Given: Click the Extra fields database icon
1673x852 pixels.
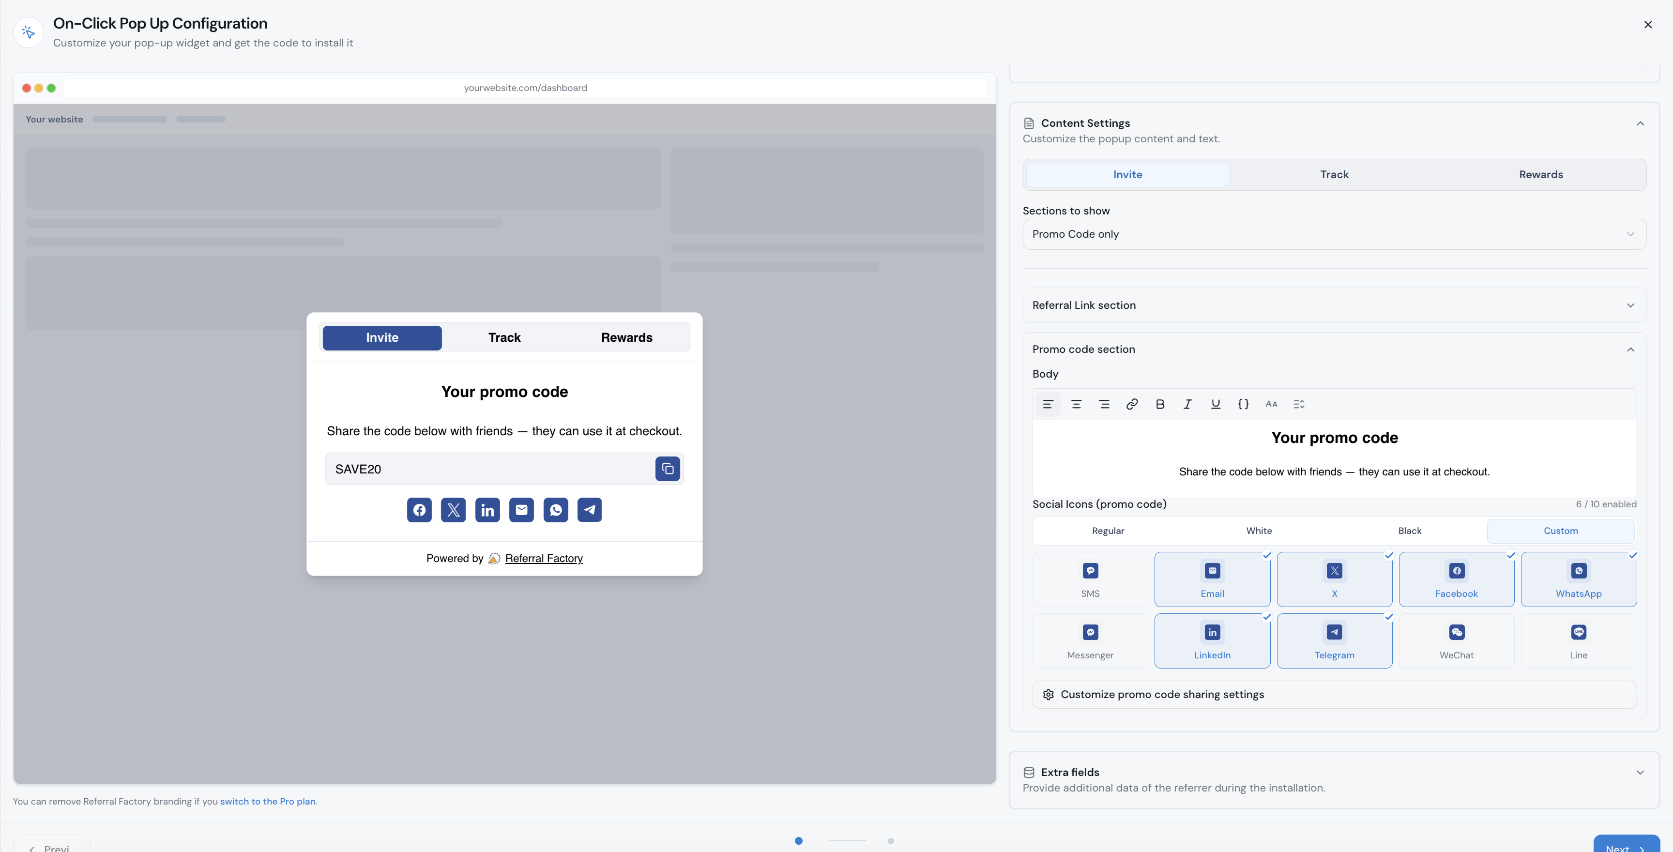Looking at the screenshot, I should pyautogui.click(x=1029, y=772).
